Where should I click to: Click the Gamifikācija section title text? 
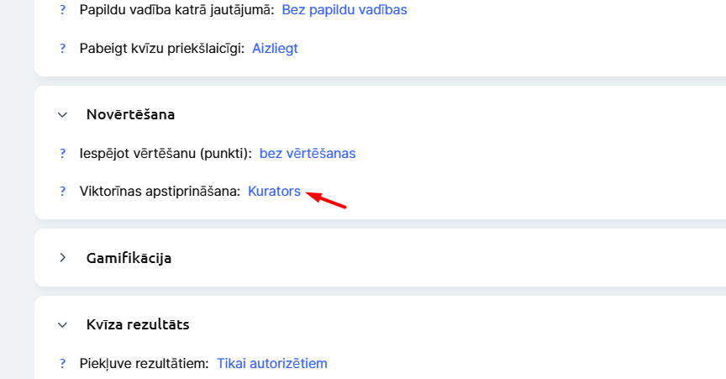[x=129, y=258]
